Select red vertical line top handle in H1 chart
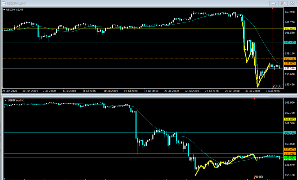The image size is (298, 180). click(254, 99)
